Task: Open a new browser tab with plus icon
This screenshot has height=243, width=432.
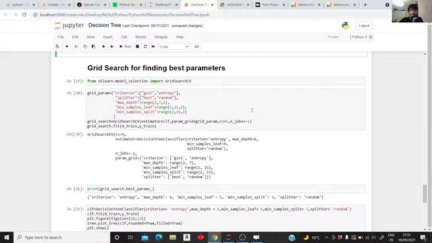Action: coord(365,5)
